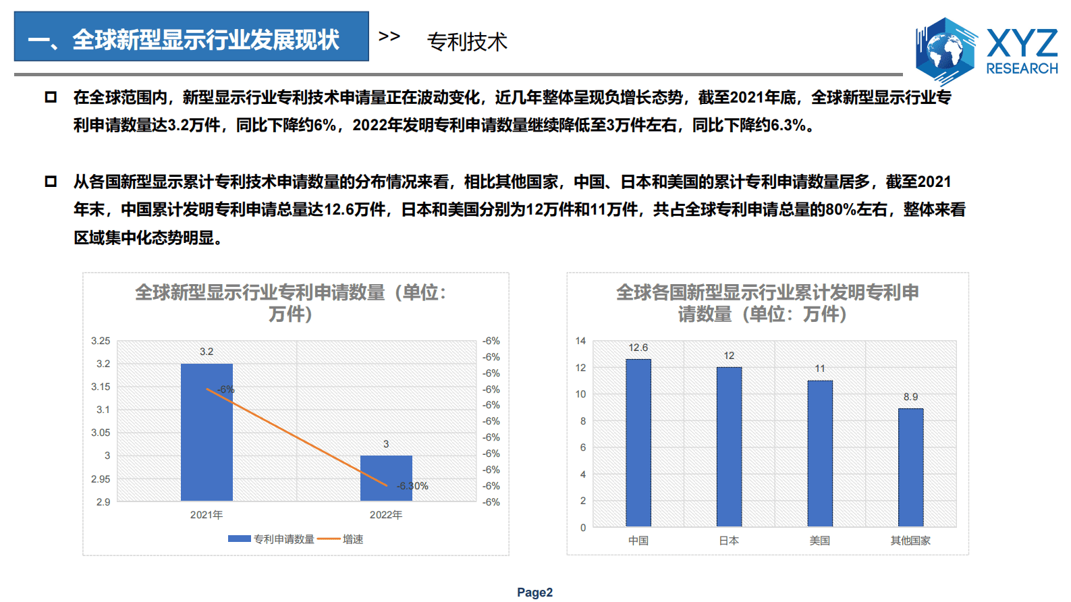
Task: Click the second square bullet marker
Action: point(51,182)
